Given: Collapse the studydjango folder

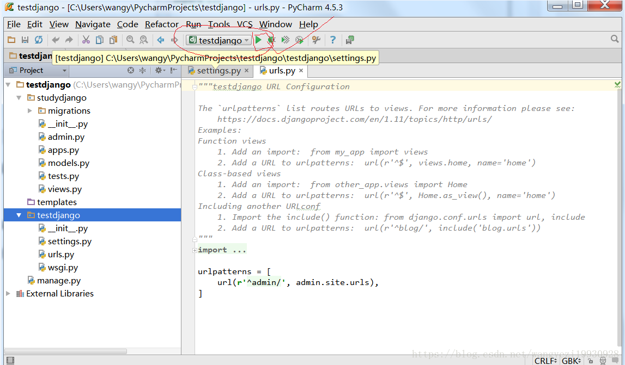Looking at the screenshot, I should pyautogui.click(x=19, y=98).
